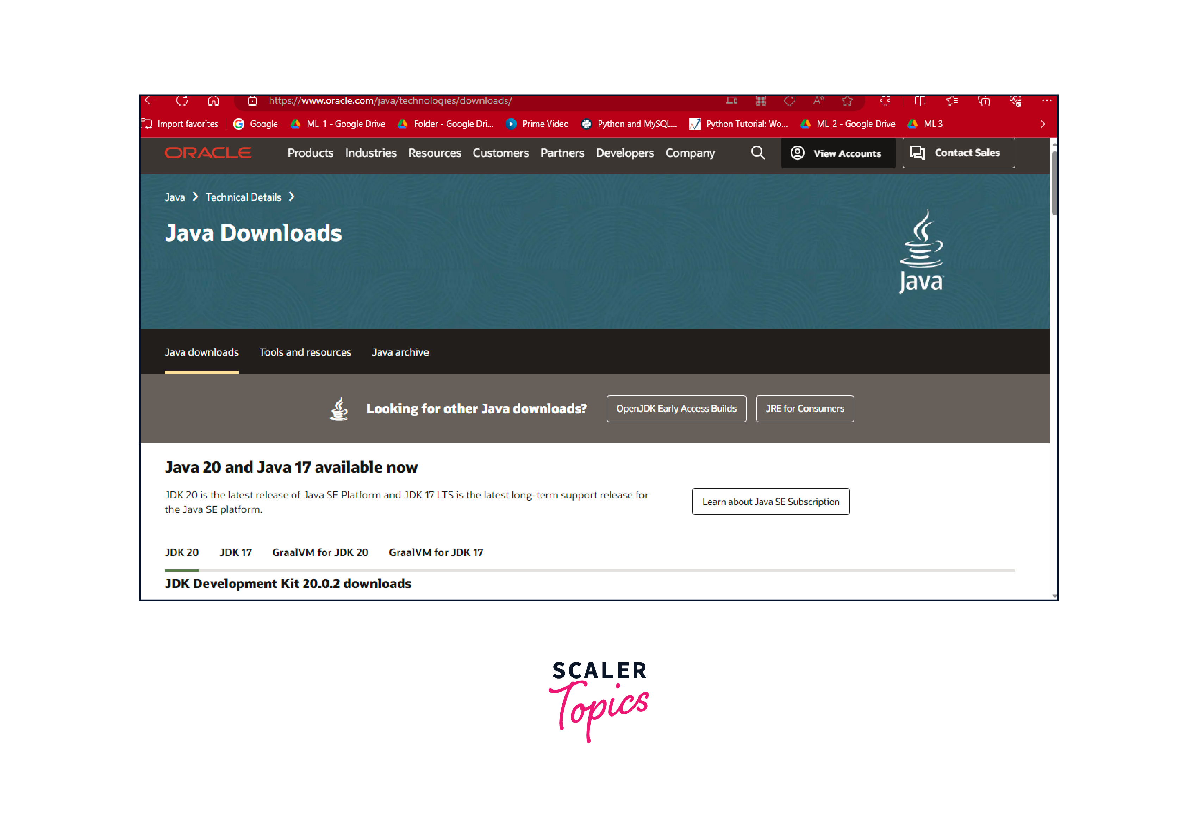Click Oracle site search magnifier icon
The width and height of the screenshot is (1198, 815).
point(757,153)
